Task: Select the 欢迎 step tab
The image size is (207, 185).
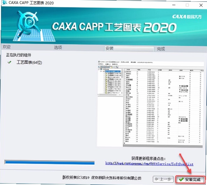Action: pos(7,47)
